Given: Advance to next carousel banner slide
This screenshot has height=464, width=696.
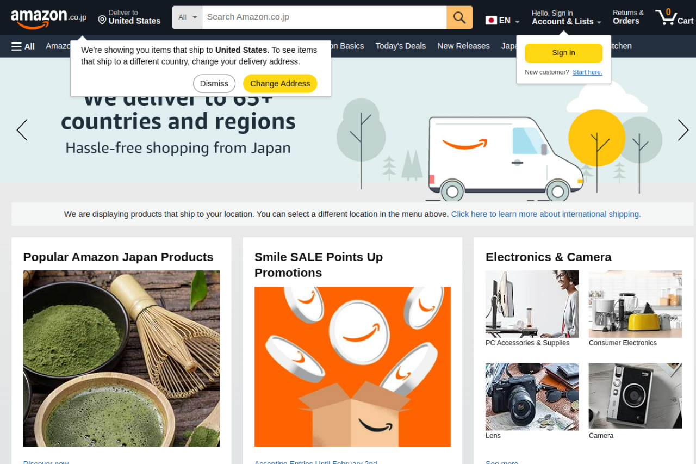Looking at the screenshot, I should click(x=683, y=130).
